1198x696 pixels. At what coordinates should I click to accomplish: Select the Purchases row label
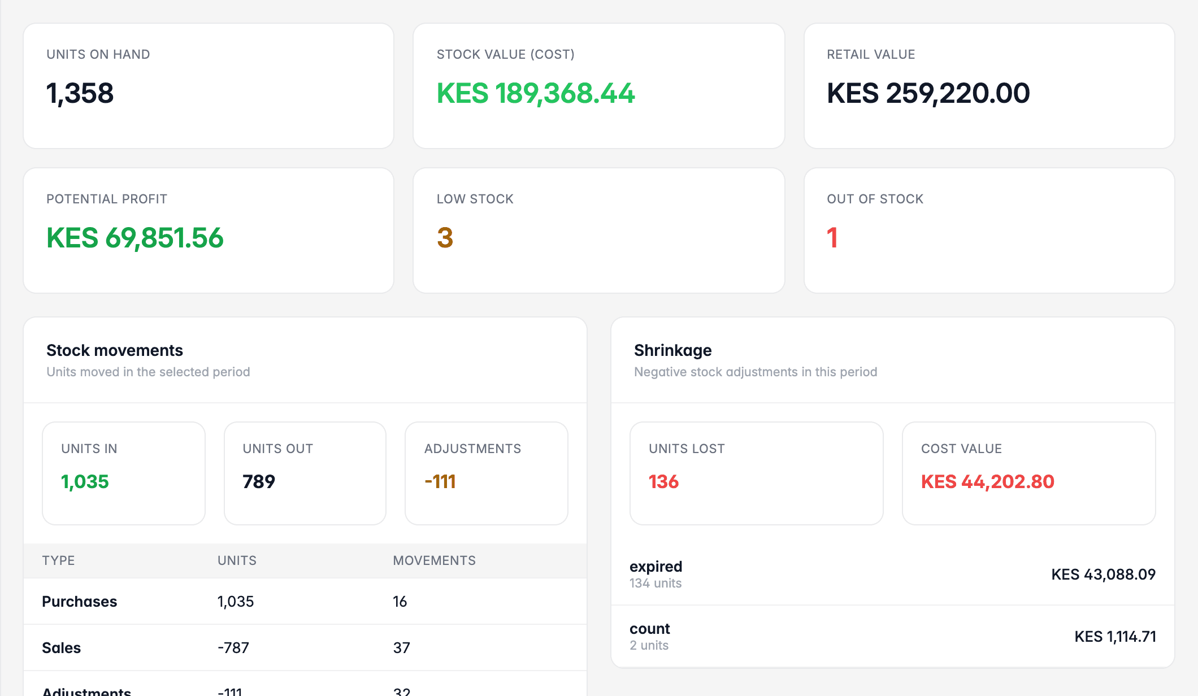click(79, 602)
